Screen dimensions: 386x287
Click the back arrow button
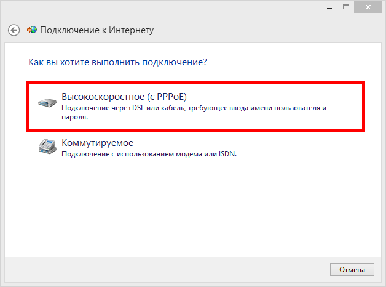(x=14, y=30)
